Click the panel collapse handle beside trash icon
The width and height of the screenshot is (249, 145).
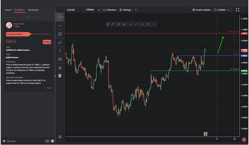click(55, 76)
